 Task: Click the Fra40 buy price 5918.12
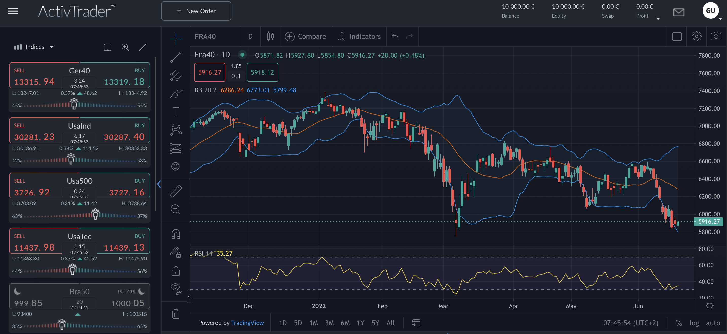click(262, 72)
